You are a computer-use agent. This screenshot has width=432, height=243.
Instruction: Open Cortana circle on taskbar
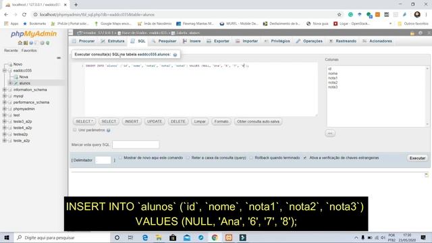click(117, 238)
